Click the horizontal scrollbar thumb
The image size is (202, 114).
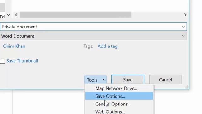75,15
